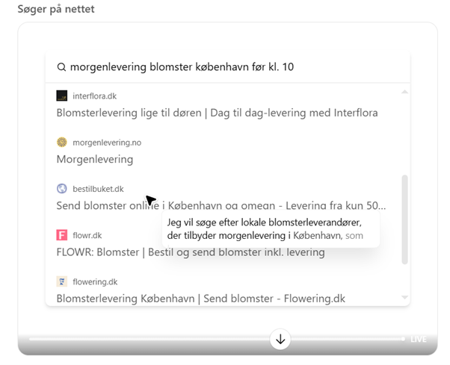
Task: Click the scroll-down arrow circle button
Action: click(280, 340)
